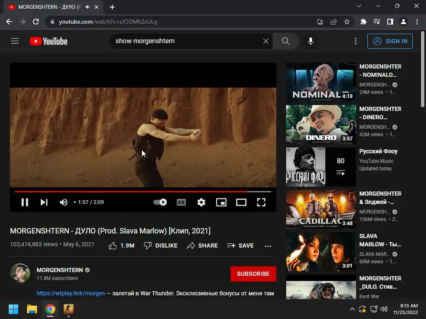The width and height of the screenshot is (426, 319).
Task: Open the Windows Start menu
Action: tap(13, 309)
